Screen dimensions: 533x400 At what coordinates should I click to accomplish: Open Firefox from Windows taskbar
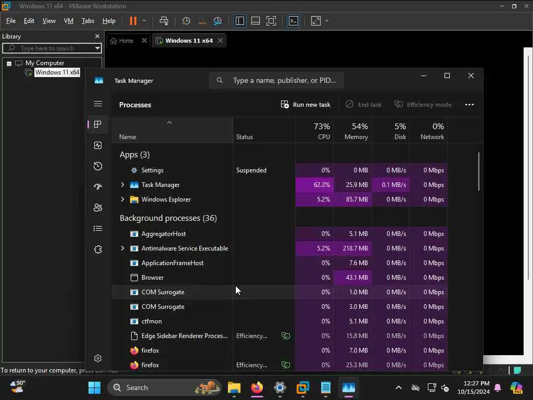[x=257, y=387]
